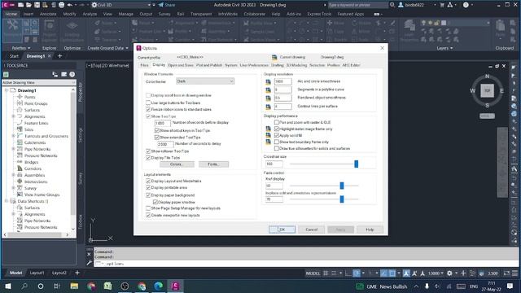The height and width of the screenshot is (293, 521).
Task: Click the TOP face of the ViewCube
Action: (x=488, y=90)
